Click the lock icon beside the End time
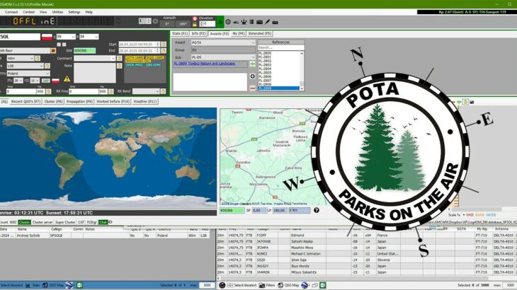 pyautogui.click(x=164, y=51)
